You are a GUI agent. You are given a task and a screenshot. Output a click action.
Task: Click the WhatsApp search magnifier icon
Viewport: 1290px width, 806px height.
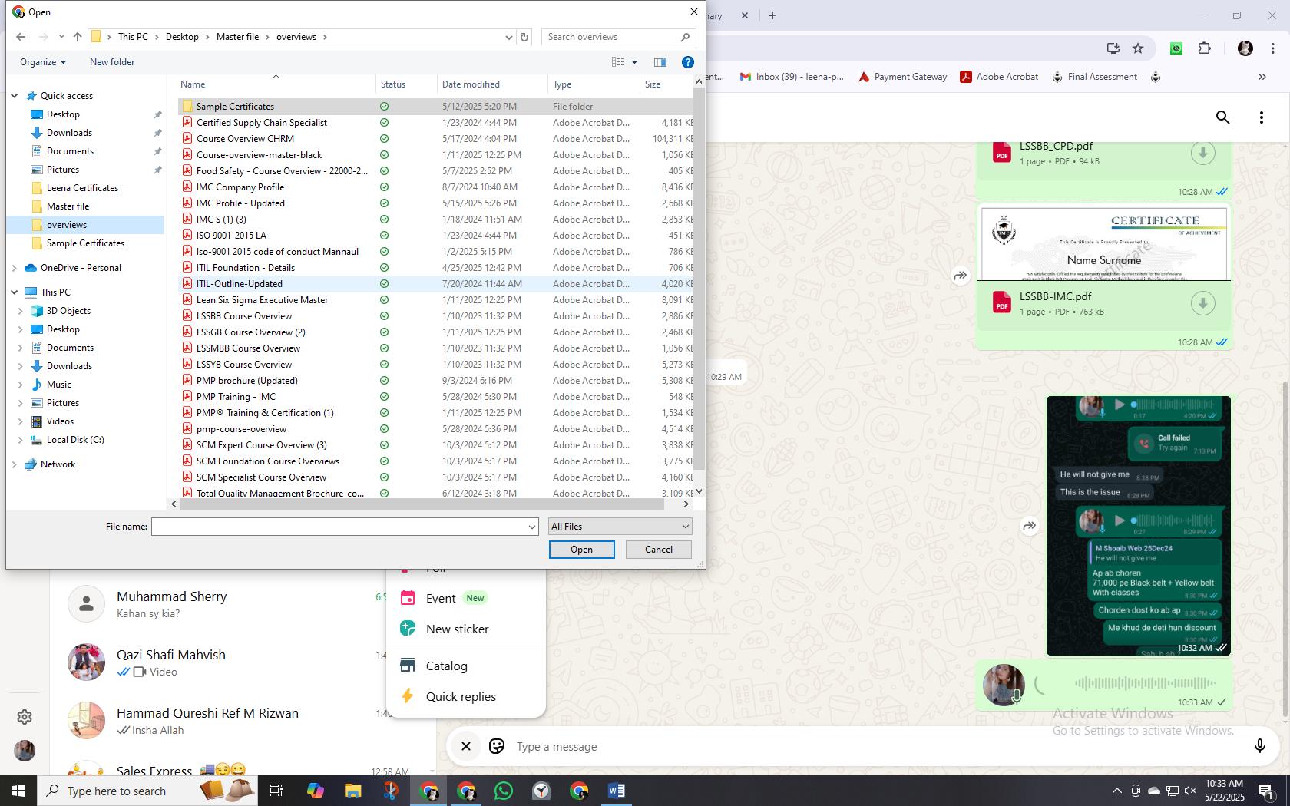point(1223,117)
